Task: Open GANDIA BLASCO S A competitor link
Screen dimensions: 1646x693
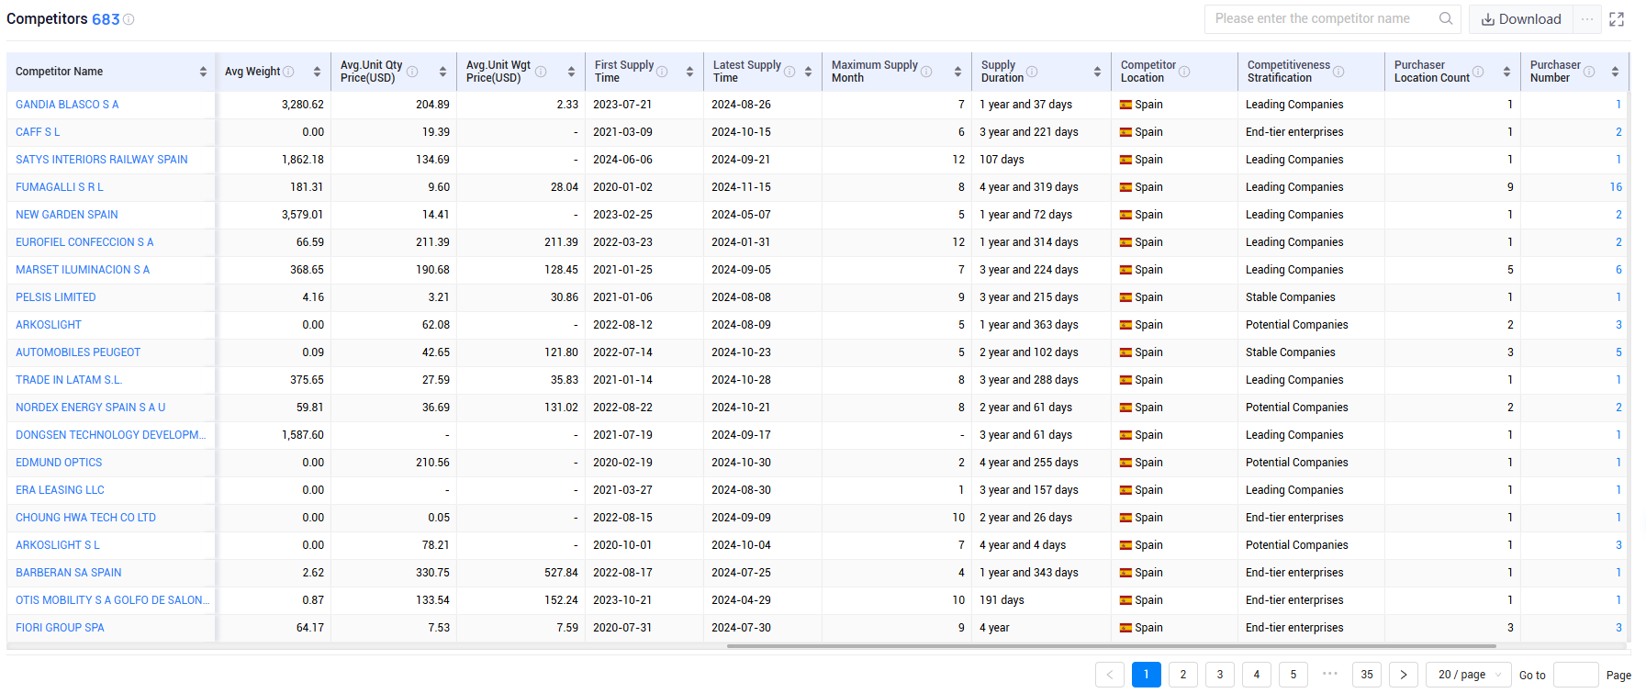Action: [67, 105]
